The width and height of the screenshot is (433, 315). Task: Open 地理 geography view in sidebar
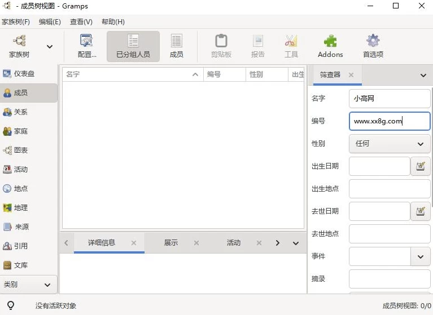click(21, 208)
